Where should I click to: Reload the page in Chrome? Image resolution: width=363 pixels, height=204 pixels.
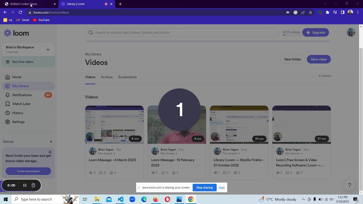pyautogui.click(x=20, y=12)
